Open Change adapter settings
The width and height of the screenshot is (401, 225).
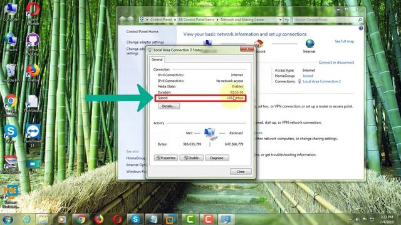pyautogui.click(x=145, y=42)
